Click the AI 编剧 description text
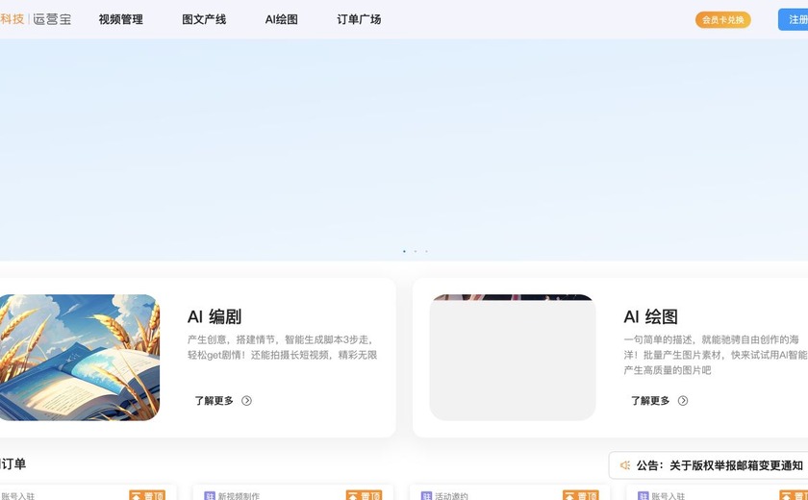Viewport: 808px width, 500px height. (x=283, y=347)
